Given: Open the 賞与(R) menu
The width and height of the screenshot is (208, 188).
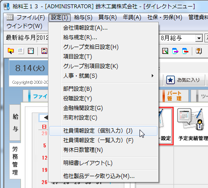Looking at the screenshot, I should (108, 17).
